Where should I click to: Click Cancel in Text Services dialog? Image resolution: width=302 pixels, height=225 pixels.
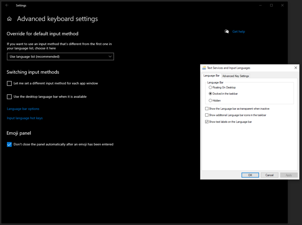click(x=269, y=175)
